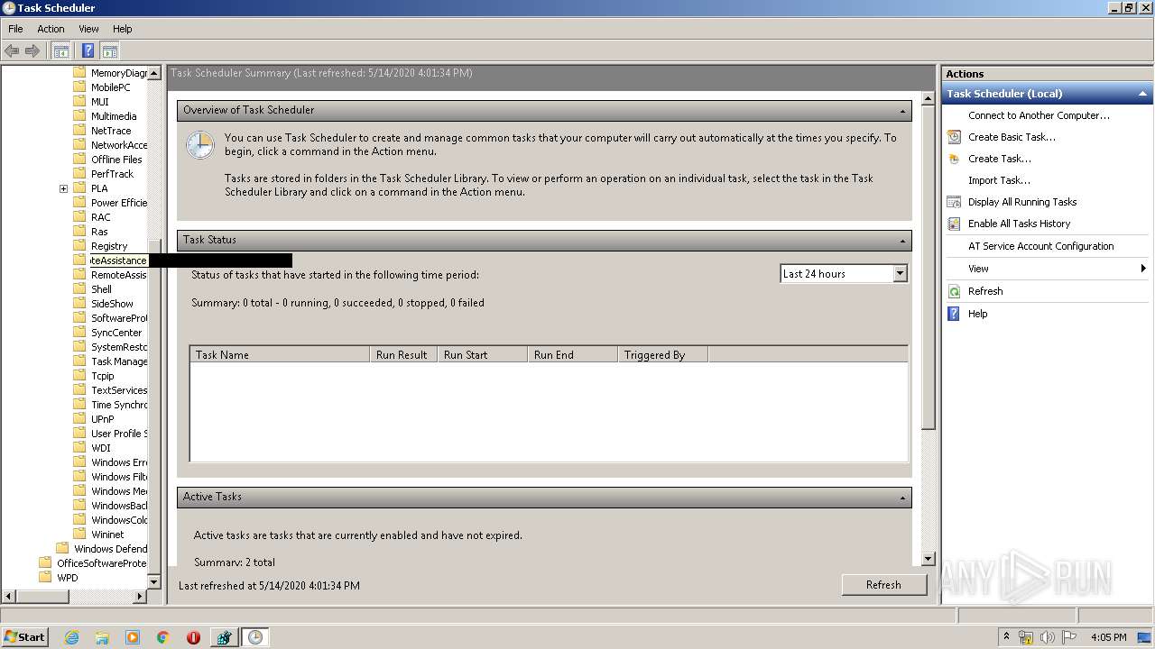Open the Opera taskbar icon

[193, 636]
